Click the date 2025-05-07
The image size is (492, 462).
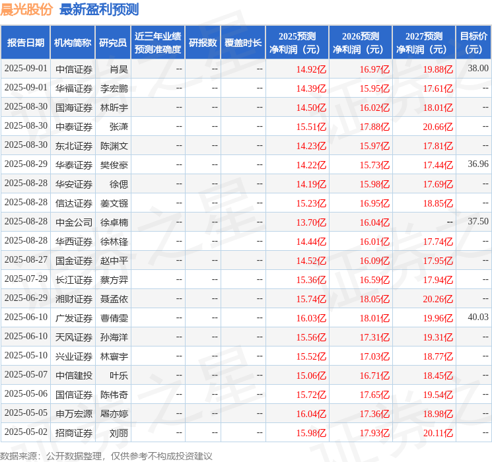pyautogui.click(x=26, y=374)
